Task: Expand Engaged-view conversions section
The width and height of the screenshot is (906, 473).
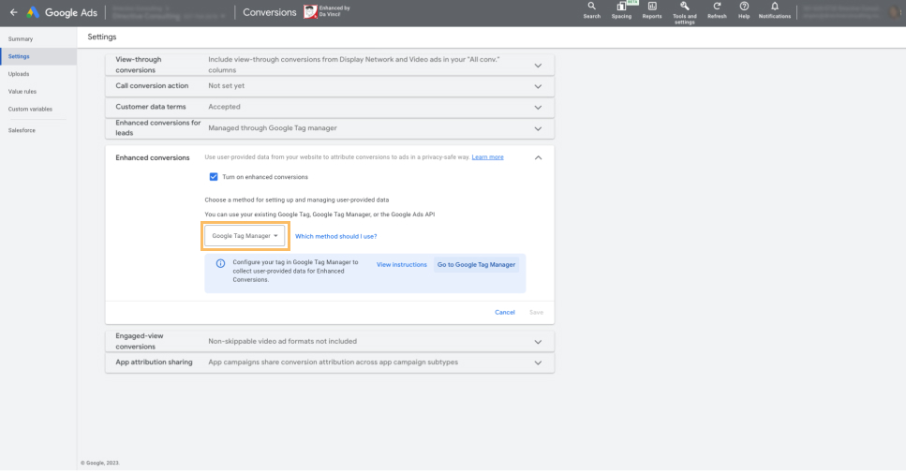Action: pyautogui.click(x=538, y=342)
